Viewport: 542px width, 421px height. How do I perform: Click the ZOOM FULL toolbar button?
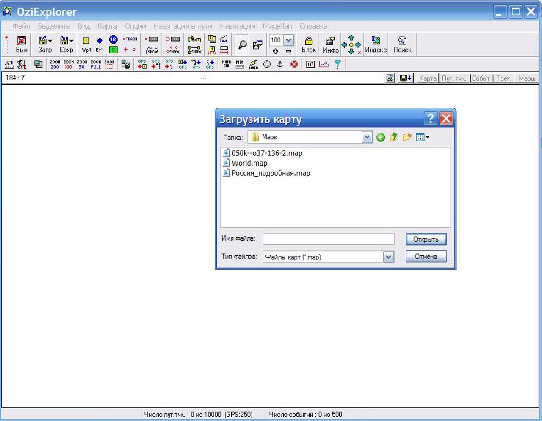coord(96,64)
